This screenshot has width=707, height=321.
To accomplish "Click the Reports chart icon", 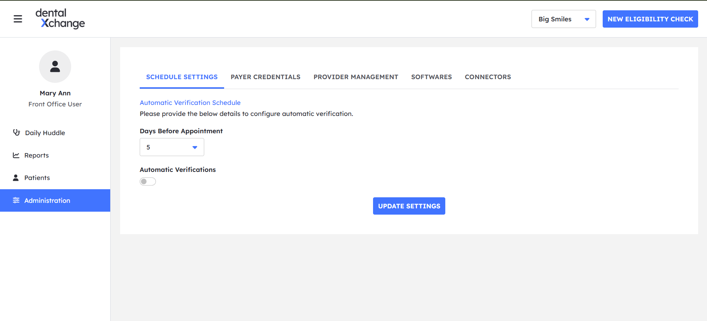I will 16,155.
